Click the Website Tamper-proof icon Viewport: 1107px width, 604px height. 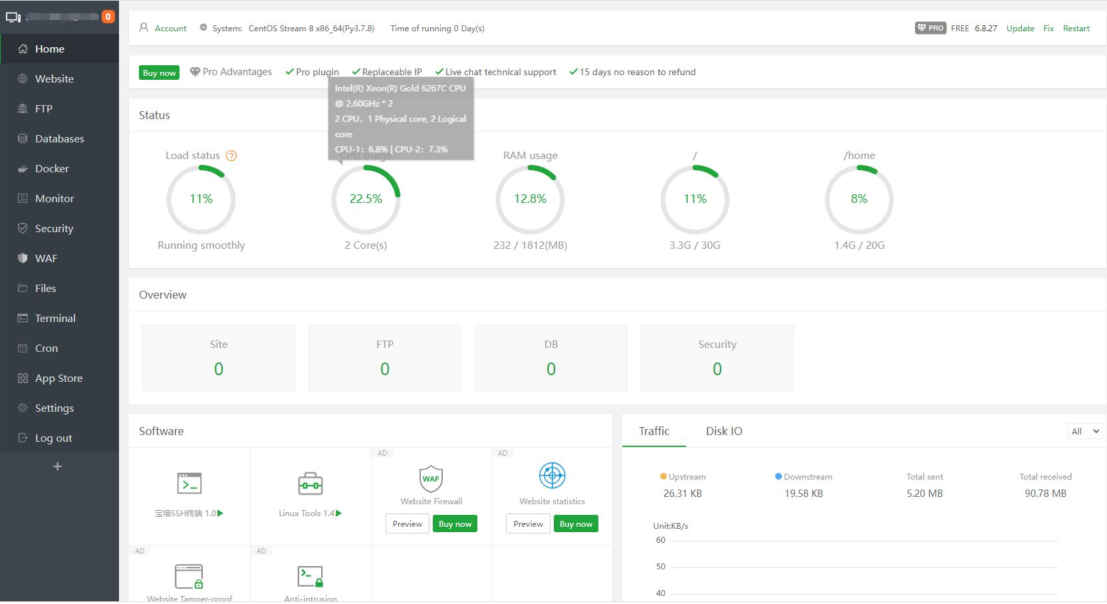189,577
